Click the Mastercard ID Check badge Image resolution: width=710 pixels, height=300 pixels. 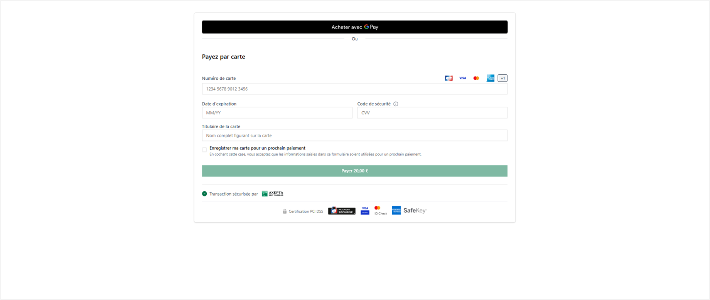pyautogui.click(x=380, y=210)
